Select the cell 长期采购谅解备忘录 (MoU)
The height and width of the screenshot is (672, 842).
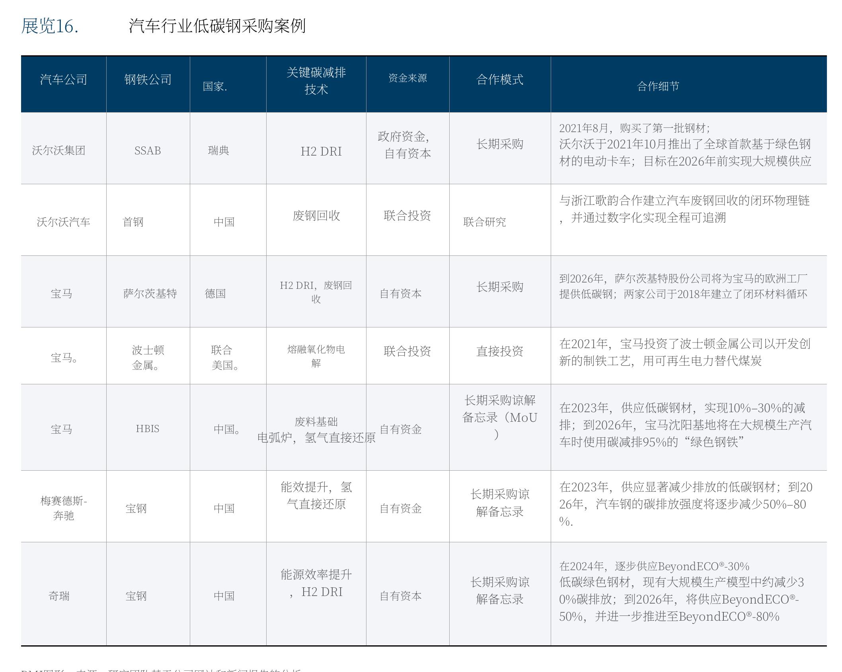[500, 417]
